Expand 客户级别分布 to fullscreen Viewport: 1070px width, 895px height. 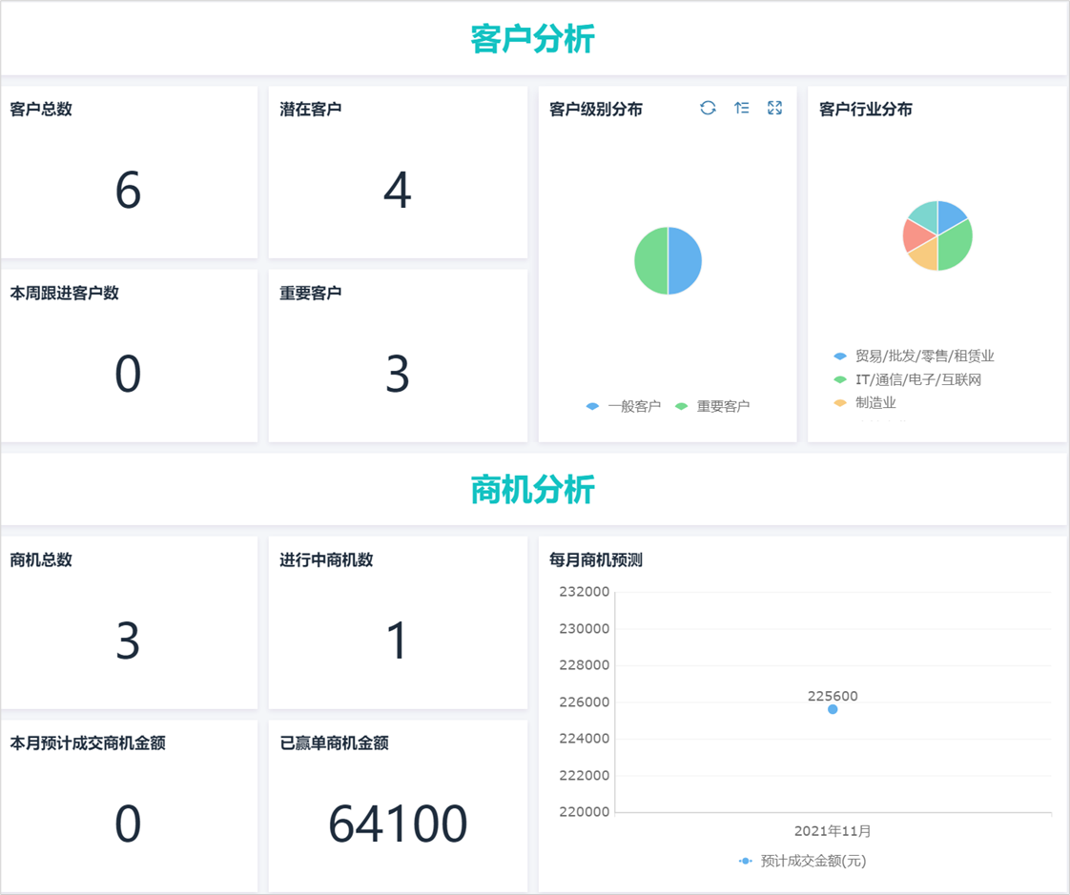[774, 108]
